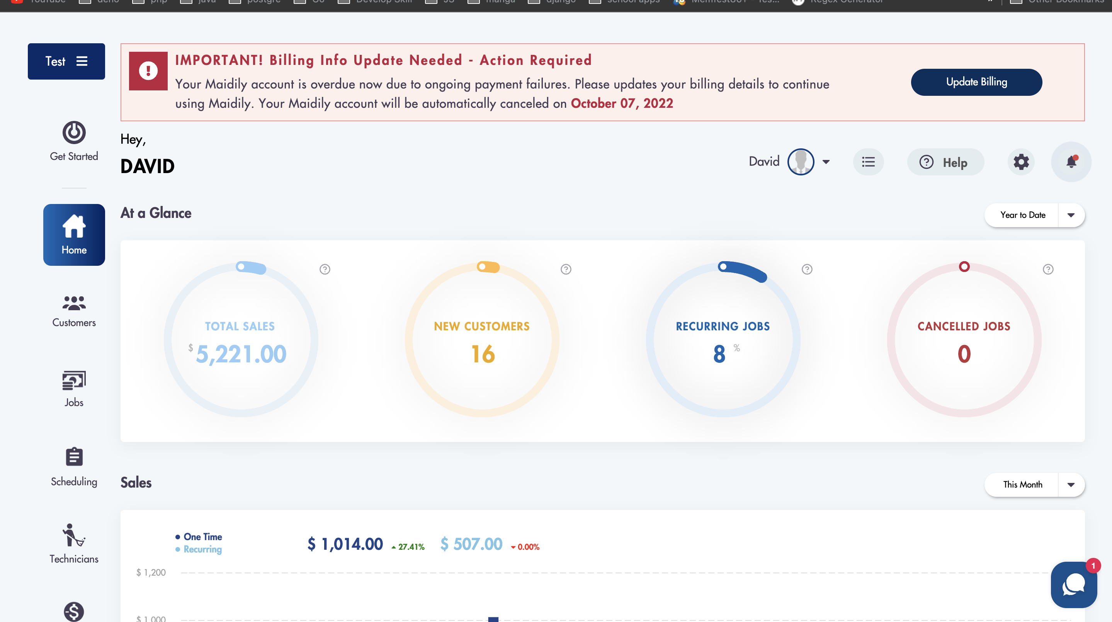Select the Home tab in sidebar

point(74,235)
